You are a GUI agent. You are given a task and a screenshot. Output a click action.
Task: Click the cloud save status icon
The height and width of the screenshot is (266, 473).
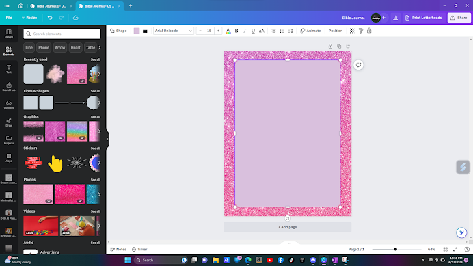[x=75, y=18]
